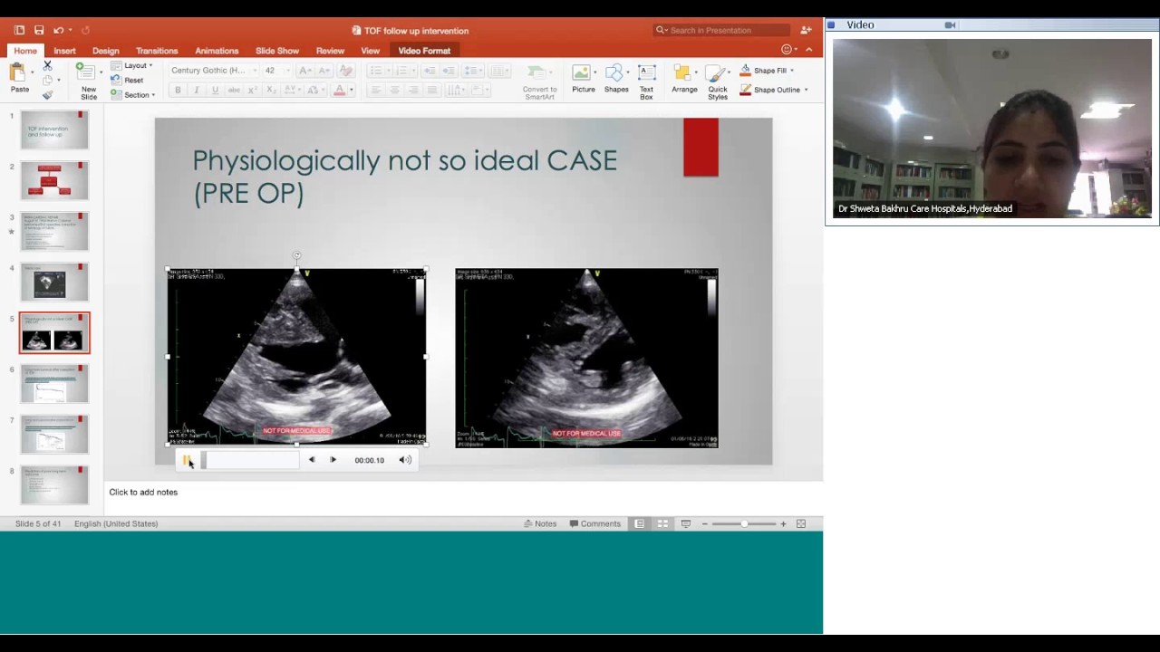Click the zoom slider in the status bar
The height and width of the screenshot is (652, 1160).
coord(744,523)
